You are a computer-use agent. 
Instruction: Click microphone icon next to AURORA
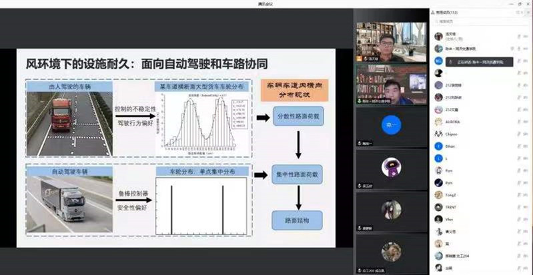(x=518, y=122)
